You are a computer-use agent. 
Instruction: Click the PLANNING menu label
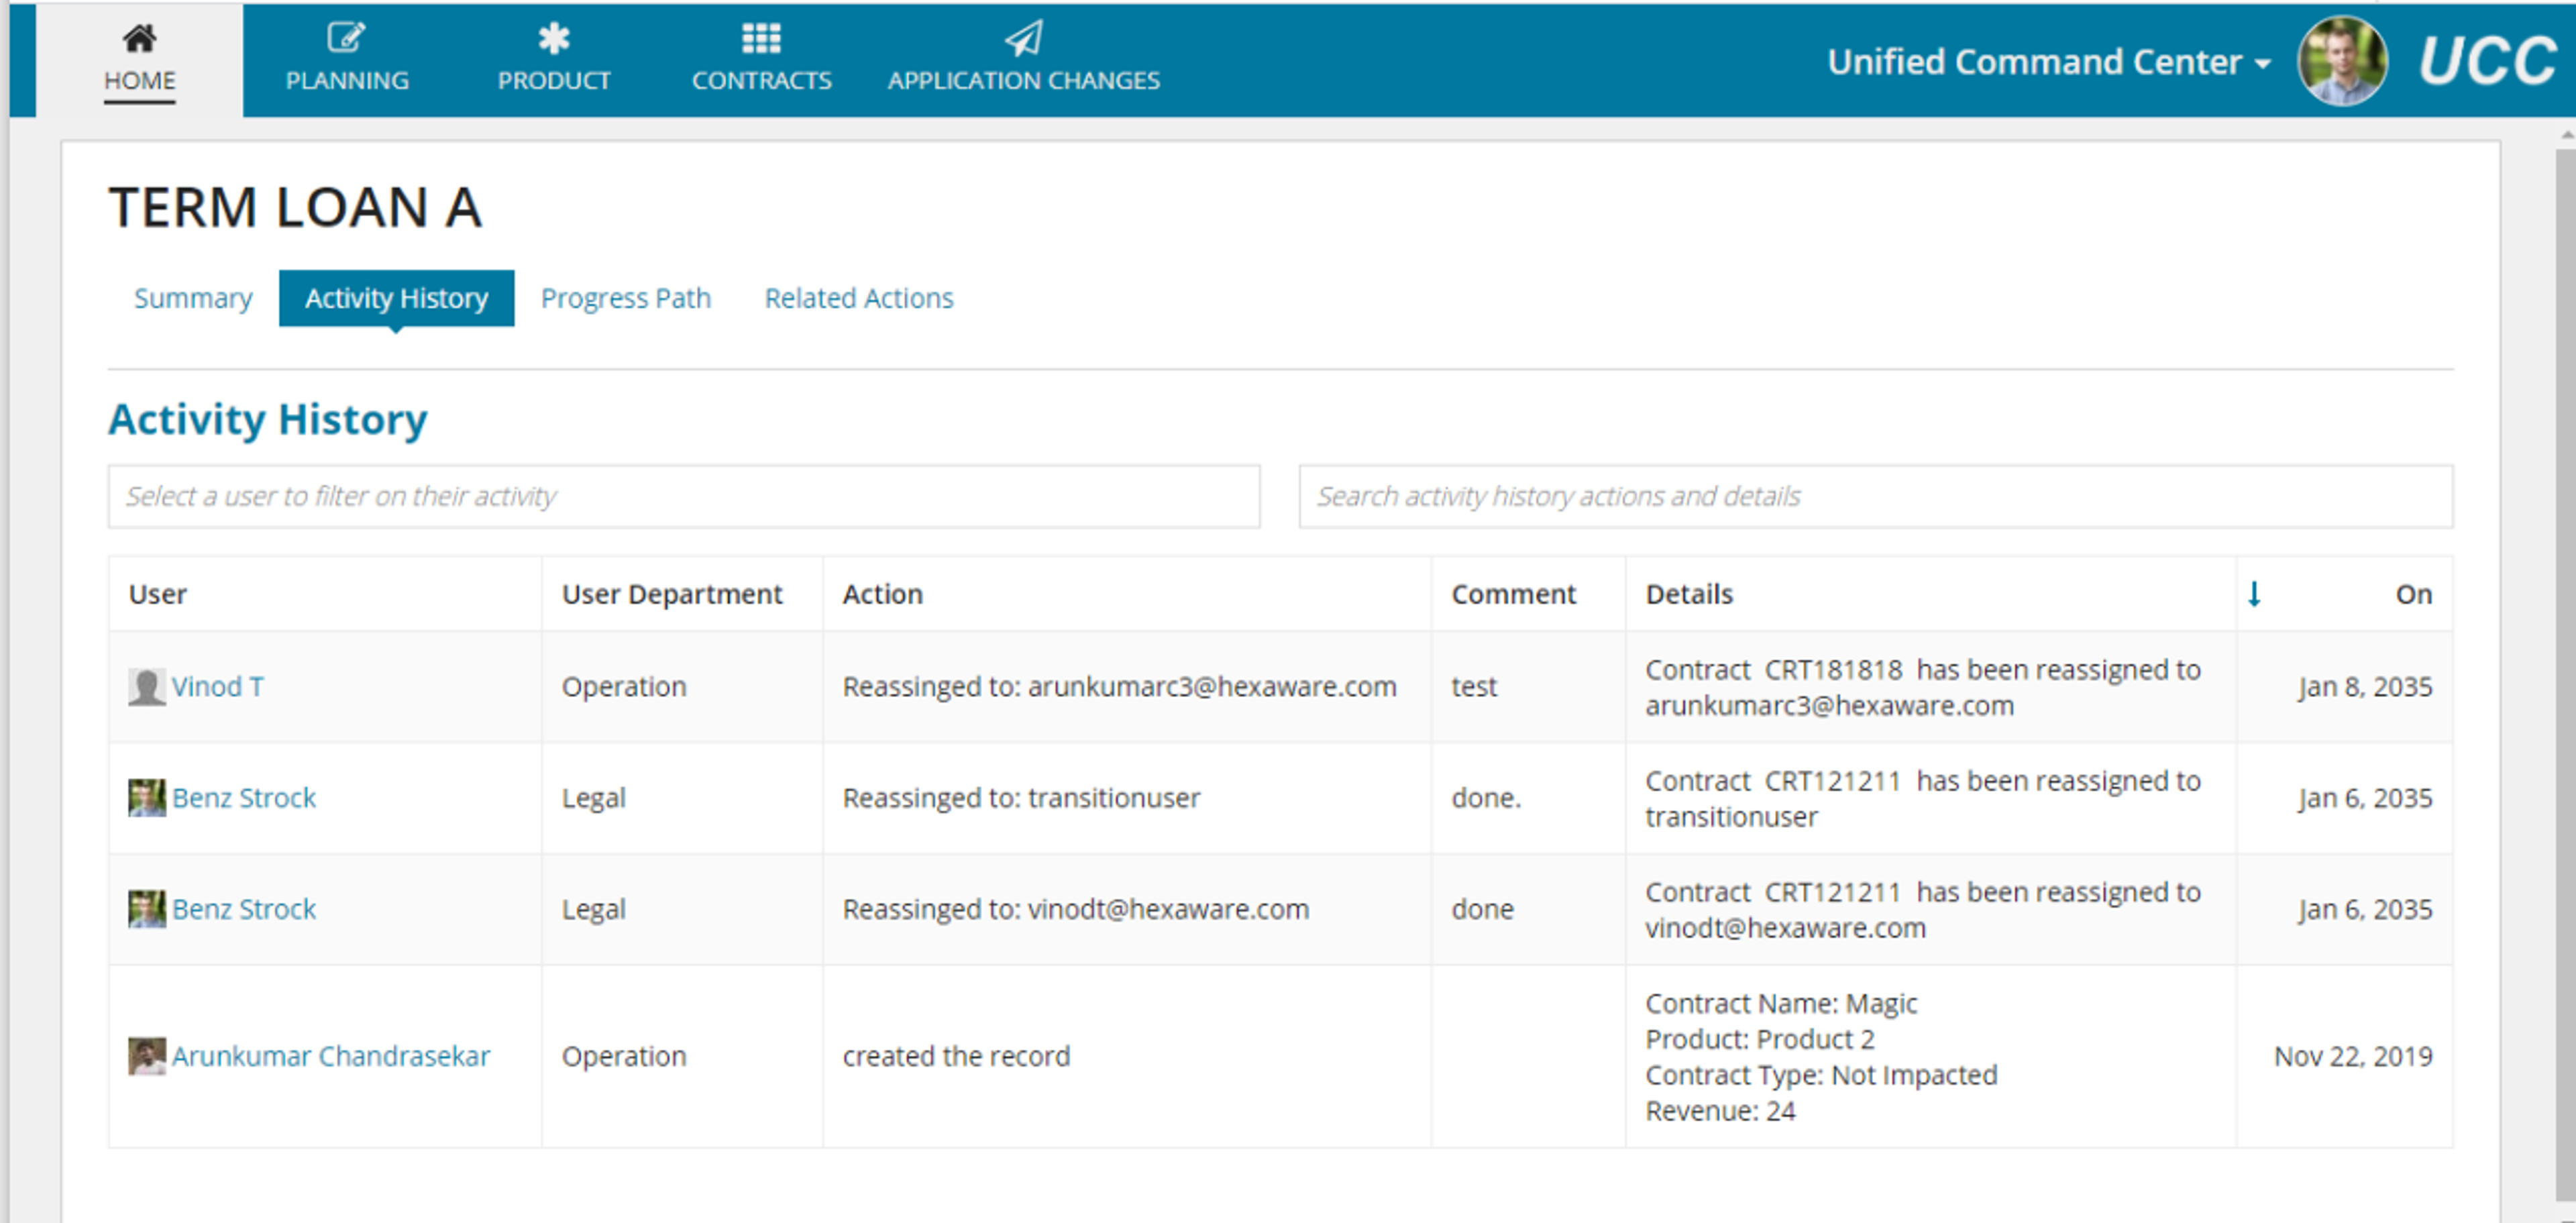[347, 81]
